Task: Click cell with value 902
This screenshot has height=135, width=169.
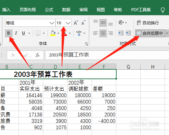Action: (31, 127)
